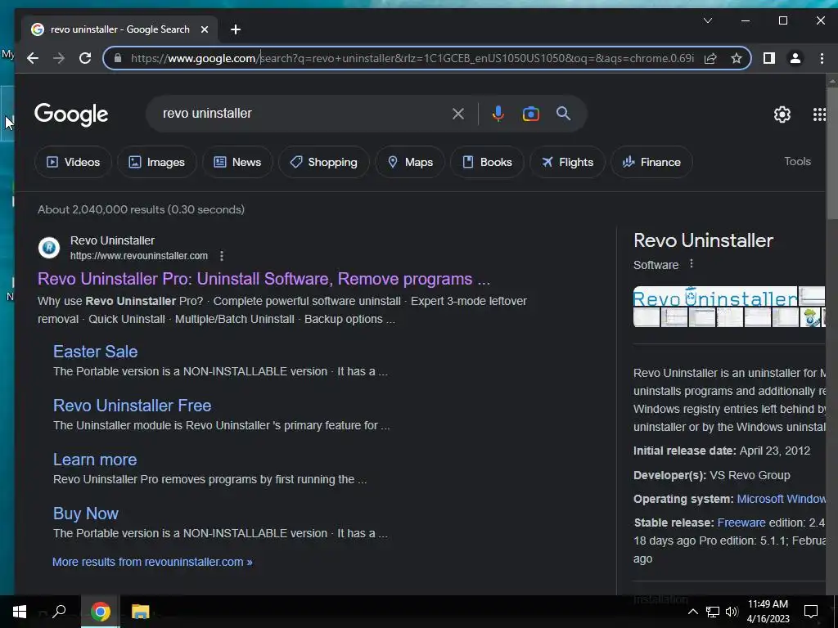The width and height of the screenshot is (838, 628).
Task: Open the Revo Uninstaller Free sitelink
Action: [132, 406]
